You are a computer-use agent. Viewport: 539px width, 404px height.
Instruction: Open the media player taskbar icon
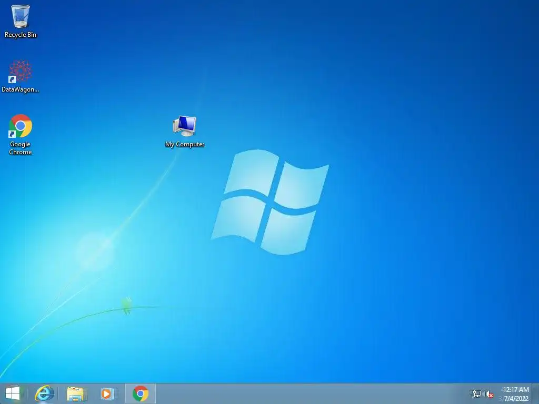point(109,393)
